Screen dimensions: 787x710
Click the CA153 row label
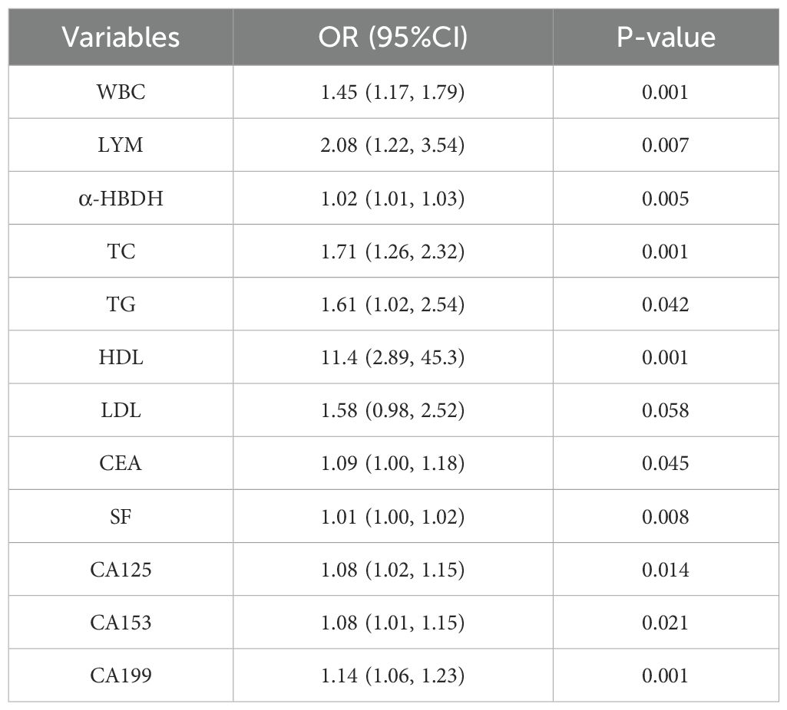pos(121,623)
